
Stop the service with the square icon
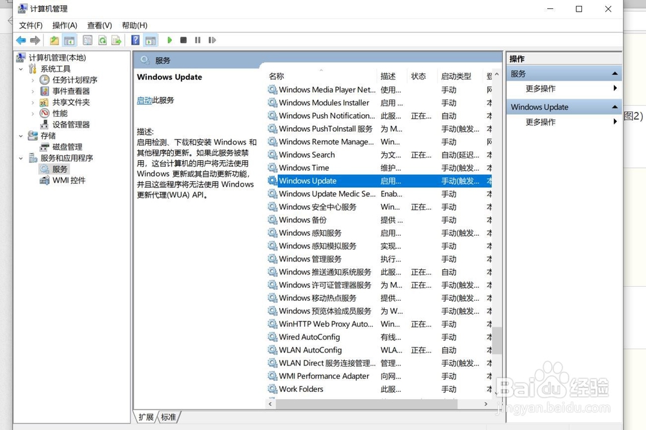coord(183,40)
